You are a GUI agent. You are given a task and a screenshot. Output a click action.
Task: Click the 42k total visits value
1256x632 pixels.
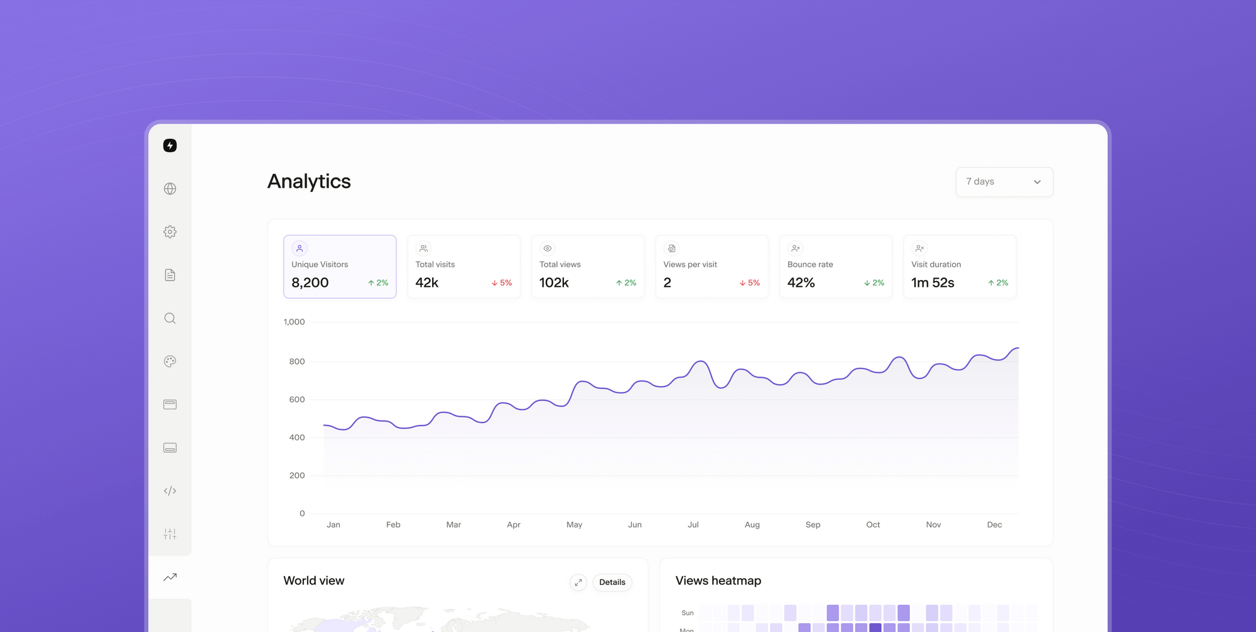pyautogui.click(x=427, y=282)
